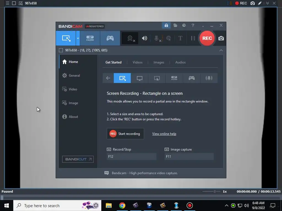Select audio only recording mode icon
Viewport: 282px width, 211px height.
tap(209, 78)
